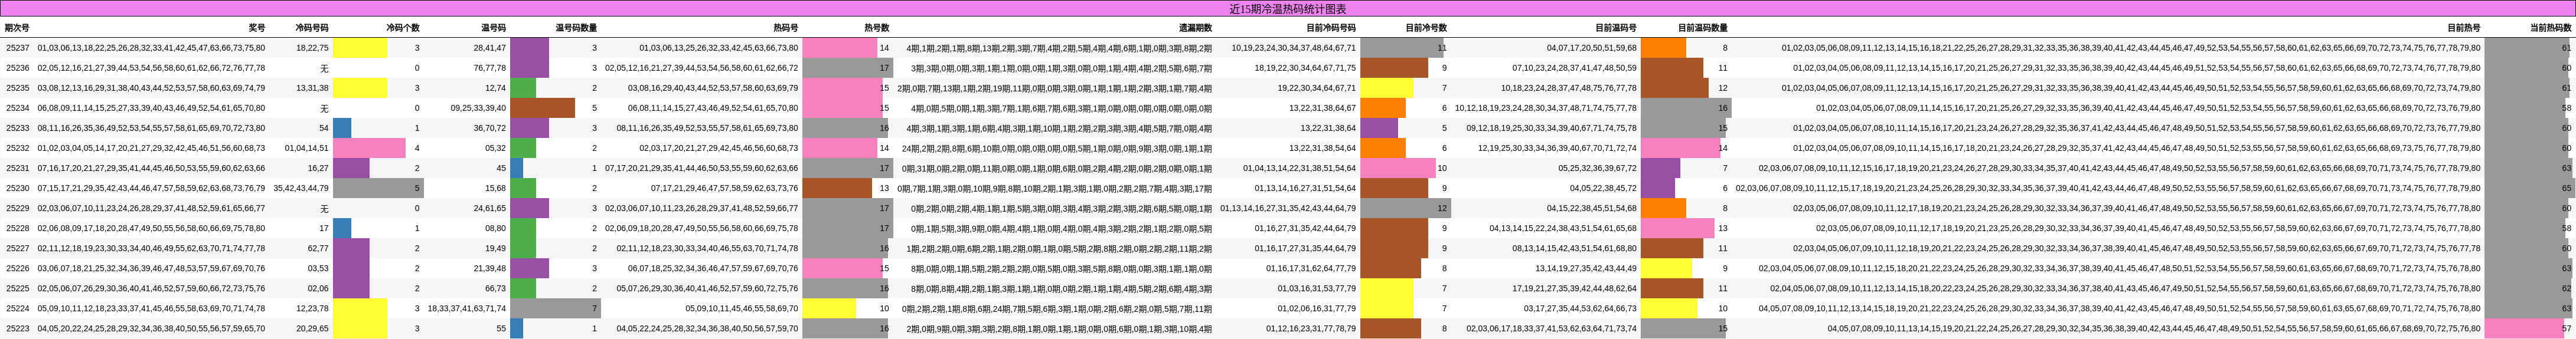
Task: Click period number 25235
Action: tap(18, 88)
